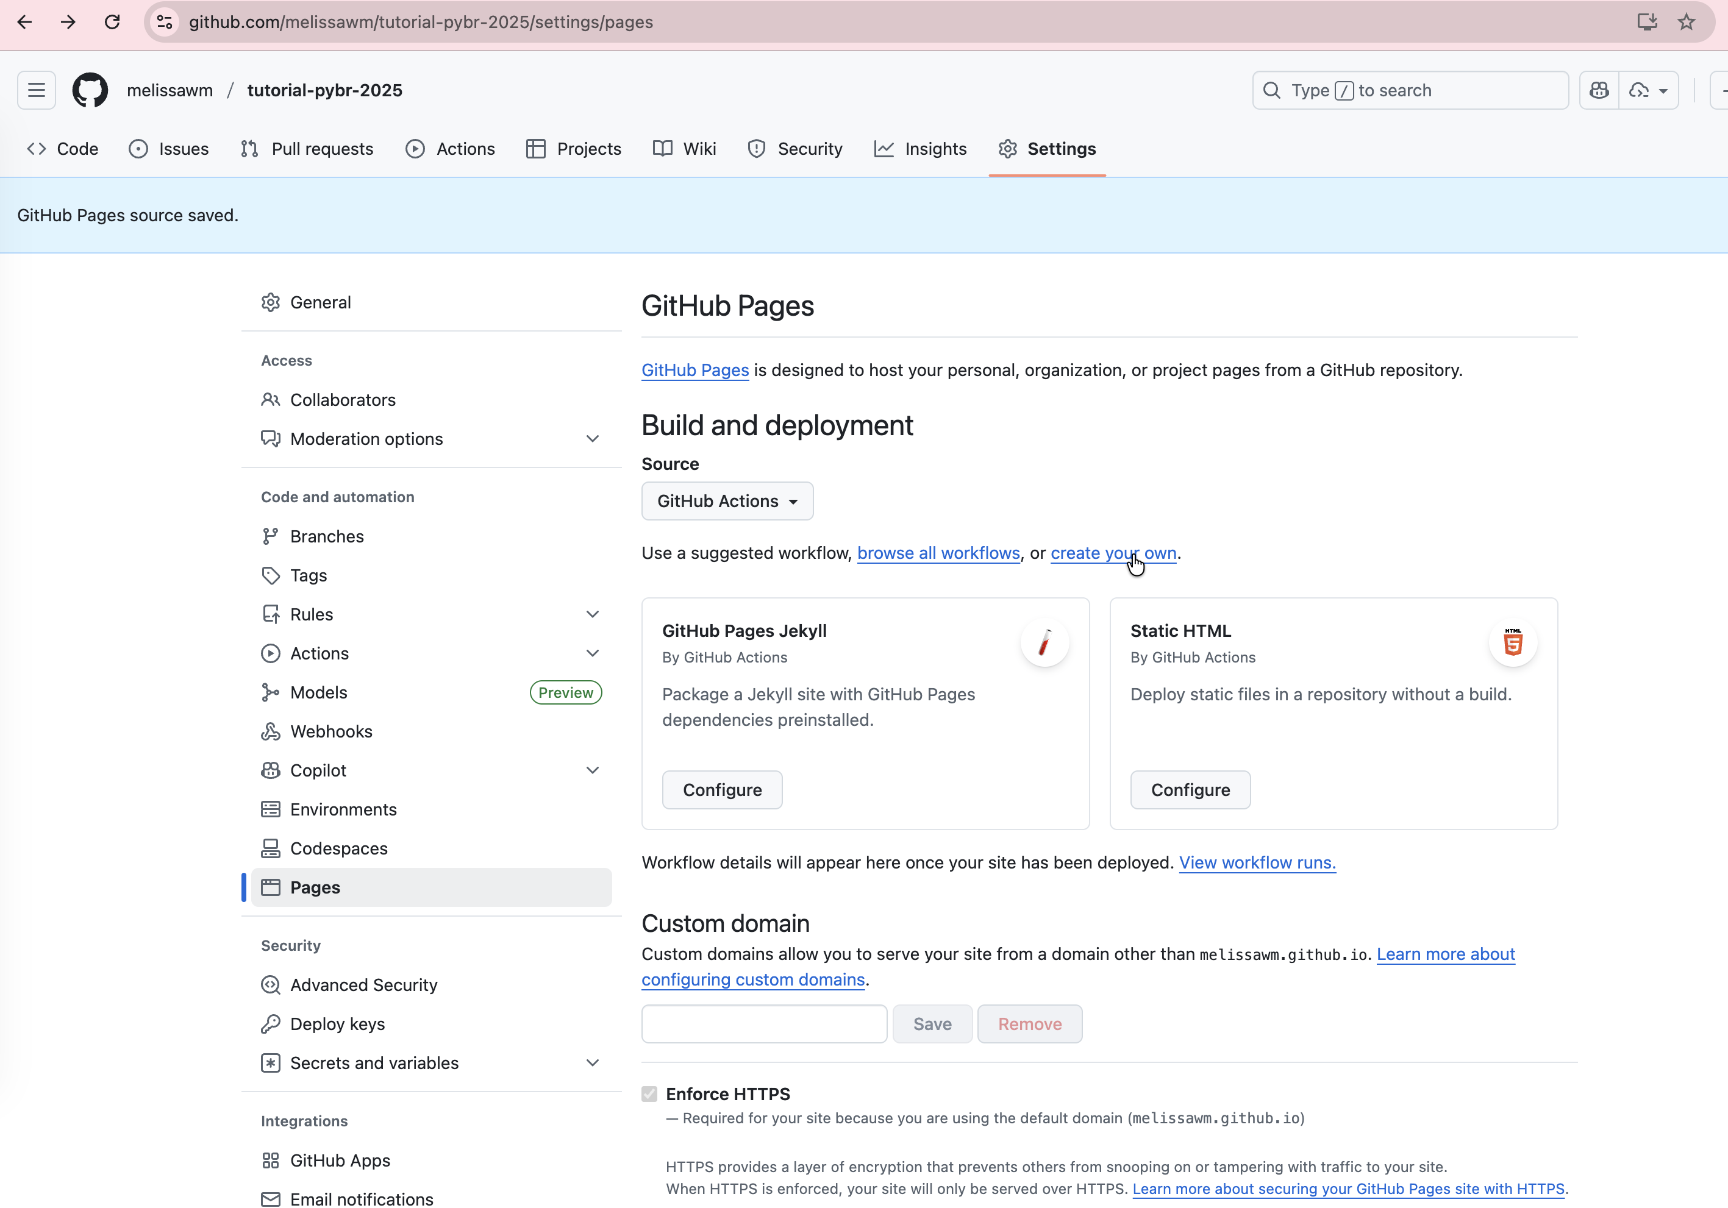Switch to the Insights tab
The width and height of the screenshot is (1728, 1208).
pyautogui.click(x=921, y=149)
